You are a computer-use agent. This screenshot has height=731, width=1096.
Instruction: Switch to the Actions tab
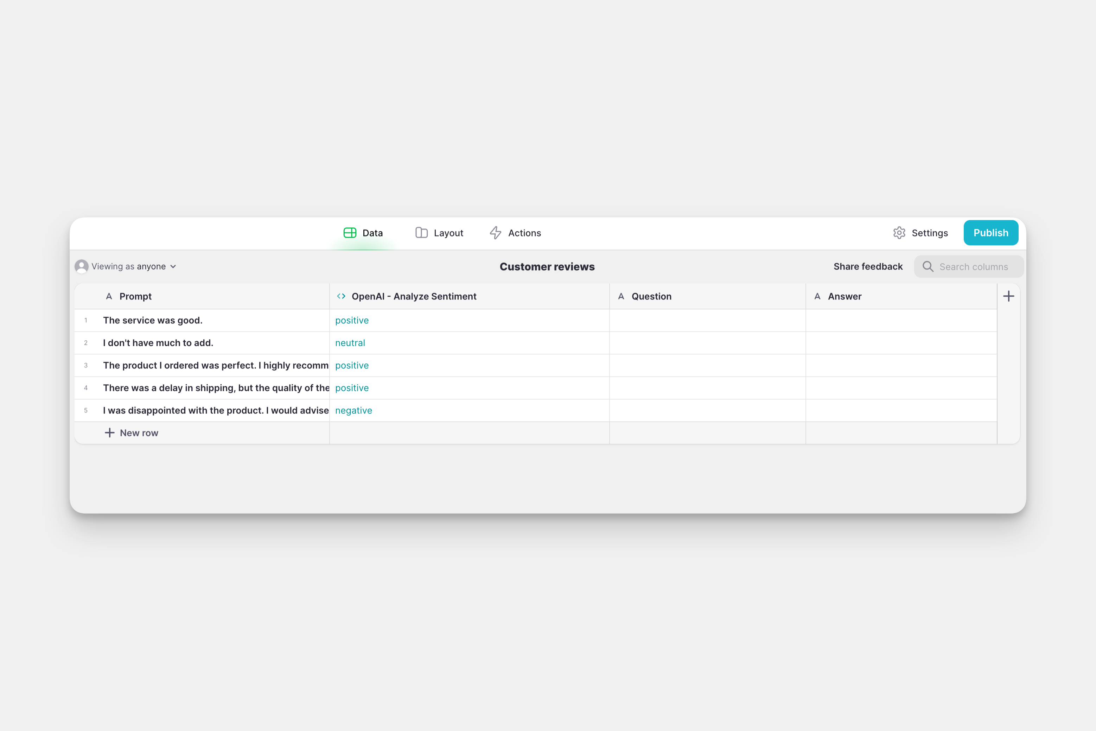coord(515,233)
